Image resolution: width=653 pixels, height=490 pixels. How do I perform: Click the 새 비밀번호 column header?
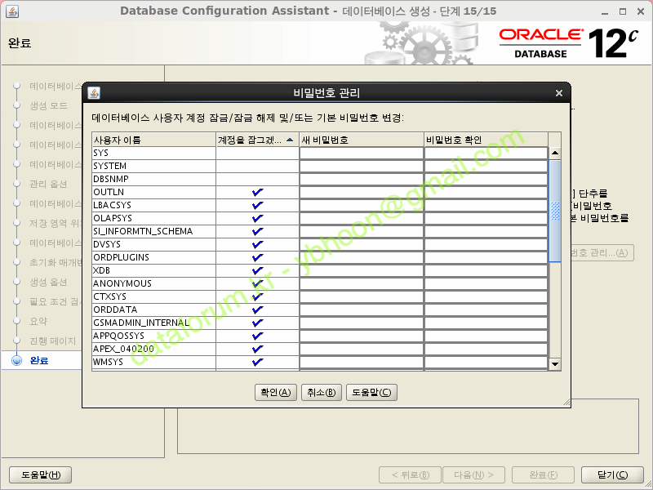click(x=361, y=140)
